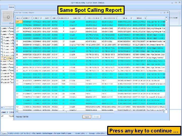Select '2 users in Tower' tree item

[x=7, y=31]
